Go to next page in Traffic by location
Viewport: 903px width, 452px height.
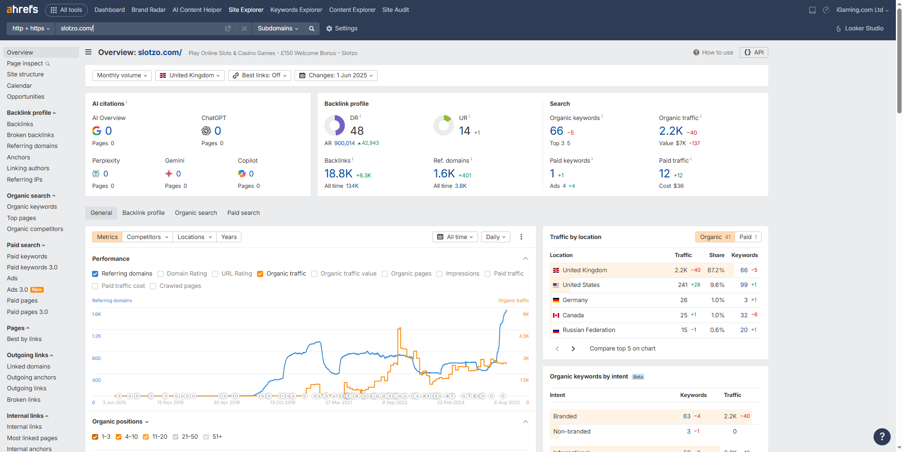tap(573, 349)
